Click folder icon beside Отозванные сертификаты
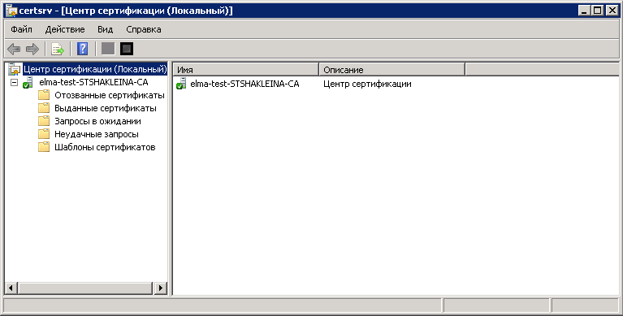 point(44,95)
